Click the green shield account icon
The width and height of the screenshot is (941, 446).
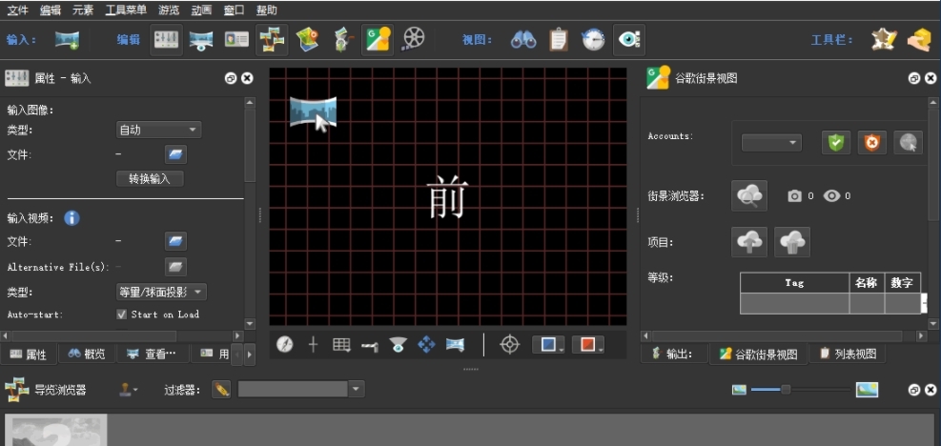pos(836,143)
